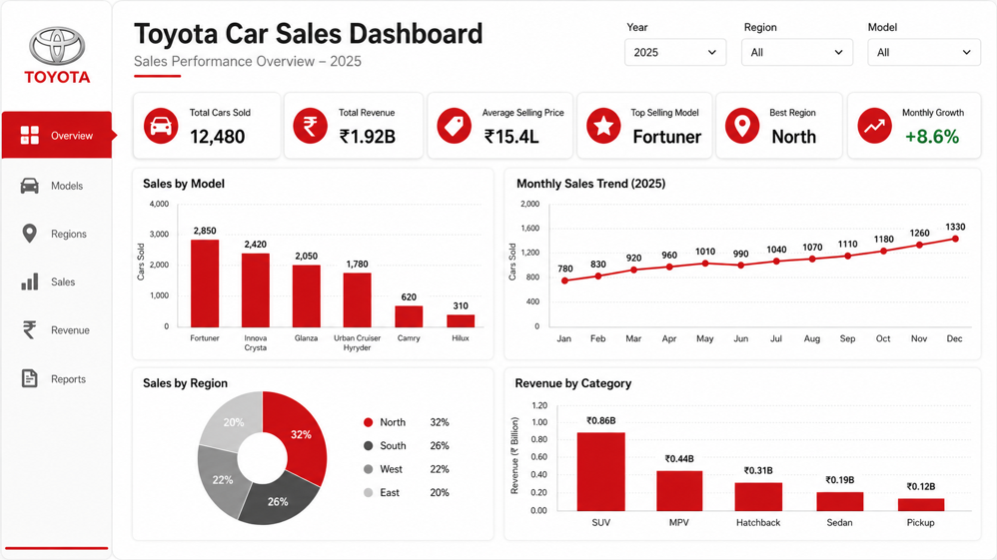
Task: Click the Sales by Region heading
Action: tap(185, 383)
